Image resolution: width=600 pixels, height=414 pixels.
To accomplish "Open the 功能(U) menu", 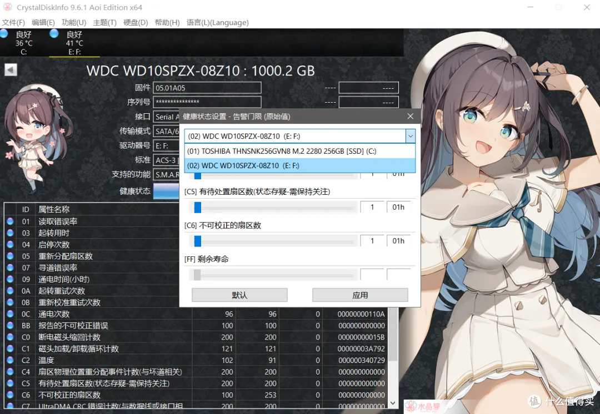I will [x=74, y=23].
